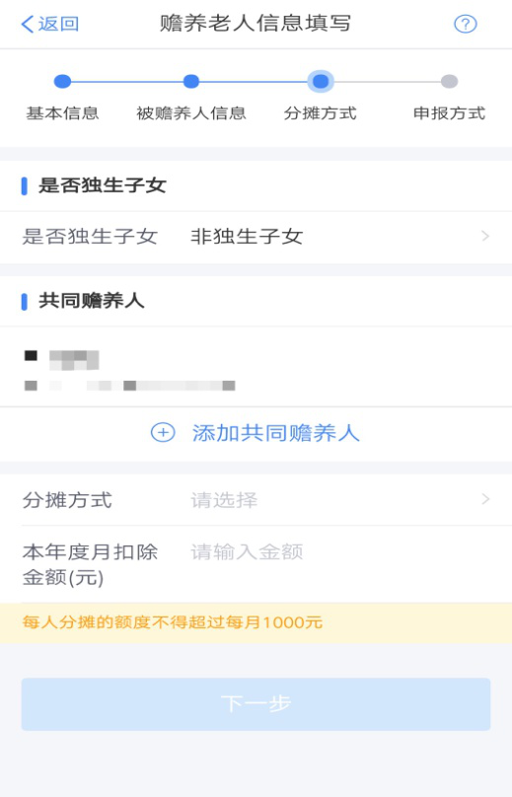Go to the 申报方式 step label

[450, 112]
